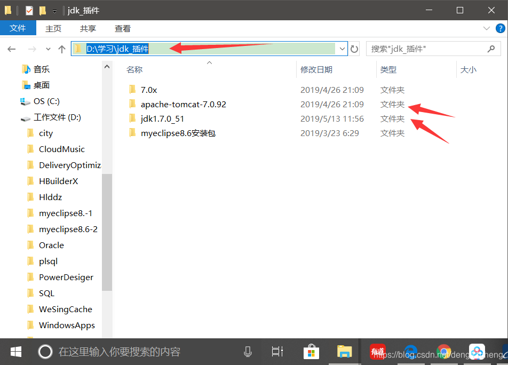This screenshot has width=508, height=365.
Task: Click the refresh icon beside the address bar
Action: [354, 48]
